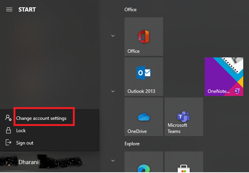
Task: Click the Dharani user account entry
Action: [x=49, y=162]
